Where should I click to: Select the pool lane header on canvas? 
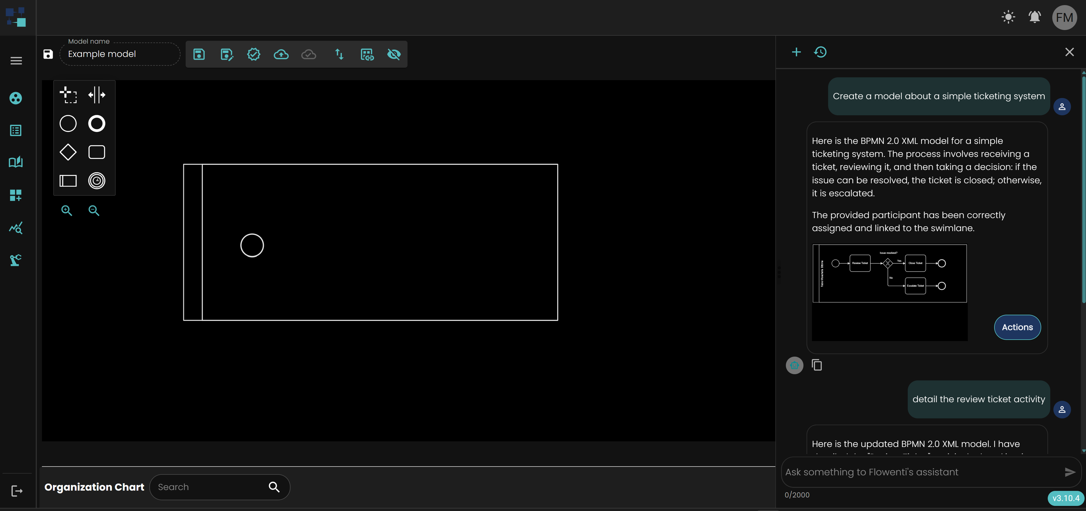pyautogui.click(x=193, y=242)
